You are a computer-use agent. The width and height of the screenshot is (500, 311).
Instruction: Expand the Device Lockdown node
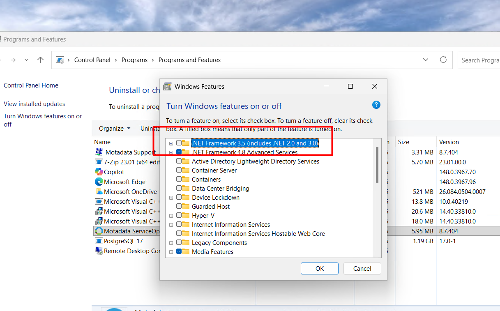171,198
